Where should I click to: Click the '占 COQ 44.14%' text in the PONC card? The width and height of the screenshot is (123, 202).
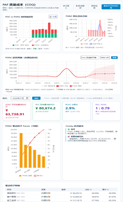[12, 118]
